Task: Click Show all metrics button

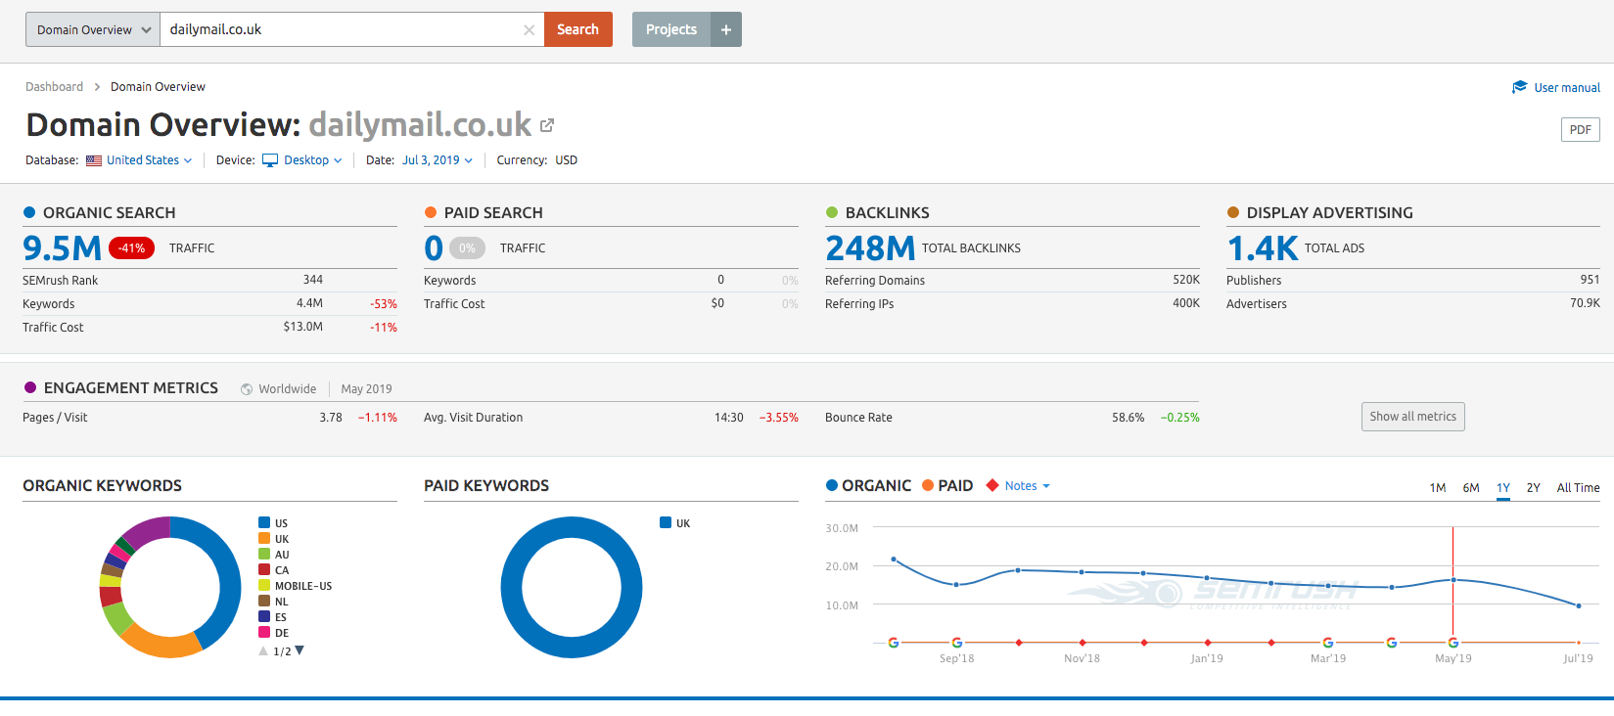Action: tap(1413, 417)
